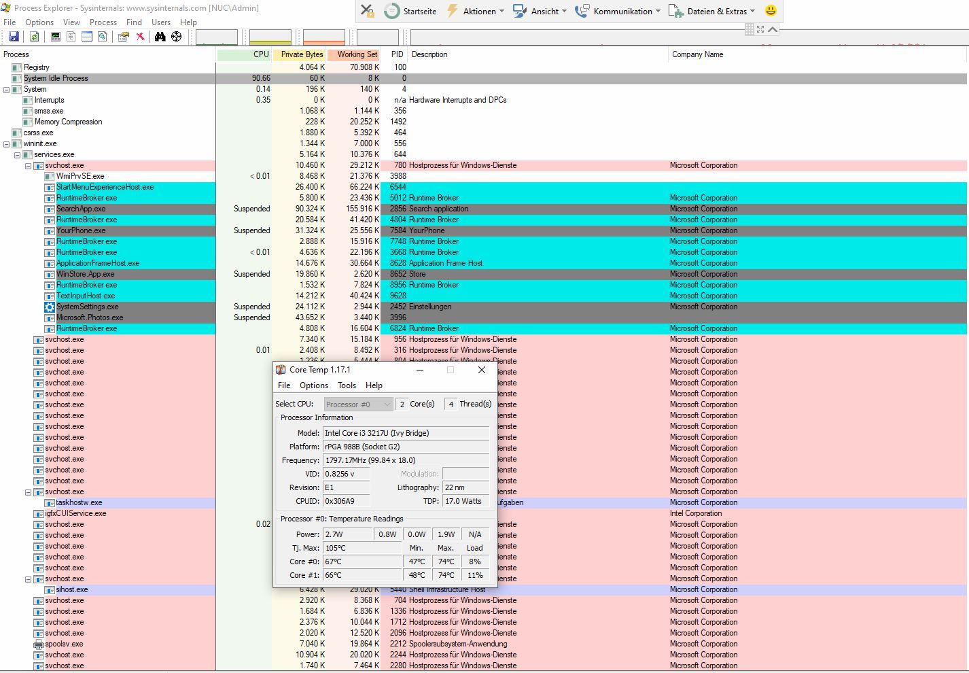Sort by the CPU column header
Screen dimensions: 969x673
coord(244,54)
